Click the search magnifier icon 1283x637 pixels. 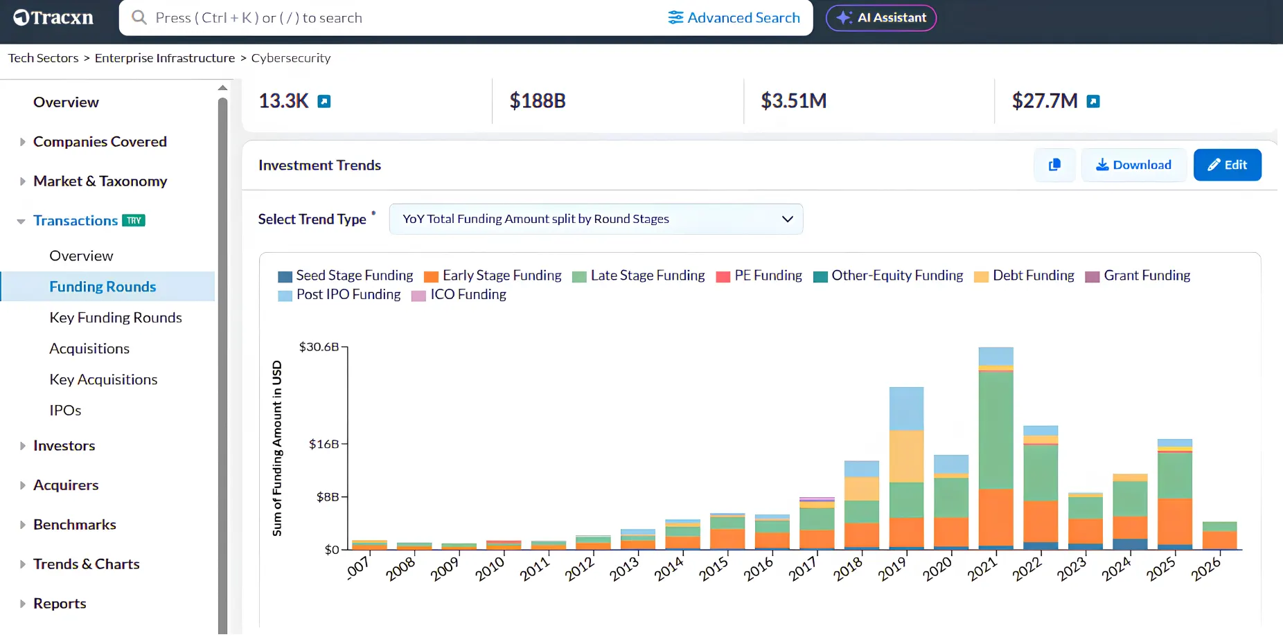[139, 17]
